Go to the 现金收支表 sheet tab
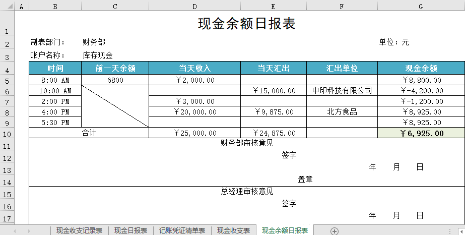This screenshot has height=235, width=465. pyautogui.click(x=233, y=230)
